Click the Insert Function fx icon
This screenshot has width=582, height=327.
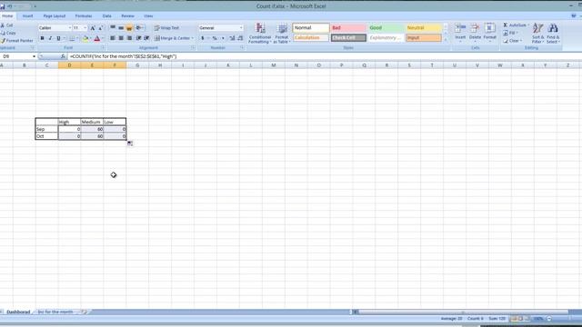(x=63, y=56)
